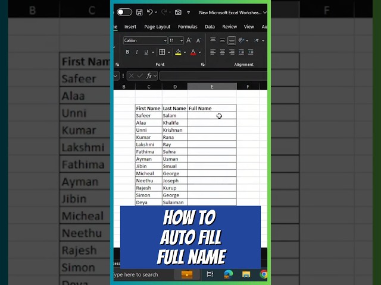This screenshot has width=381, height=285.
Task: Click into the formula bar input
Action: pos(213,76)
